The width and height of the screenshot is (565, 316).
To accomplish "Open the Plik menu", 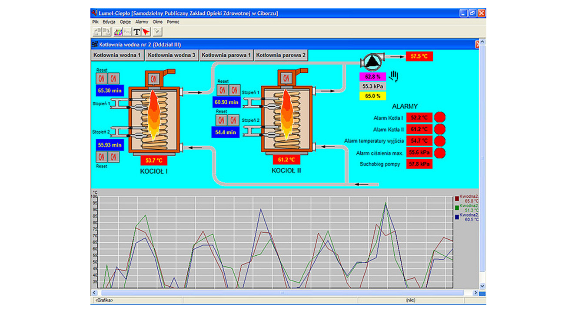I will click(96, 22).
